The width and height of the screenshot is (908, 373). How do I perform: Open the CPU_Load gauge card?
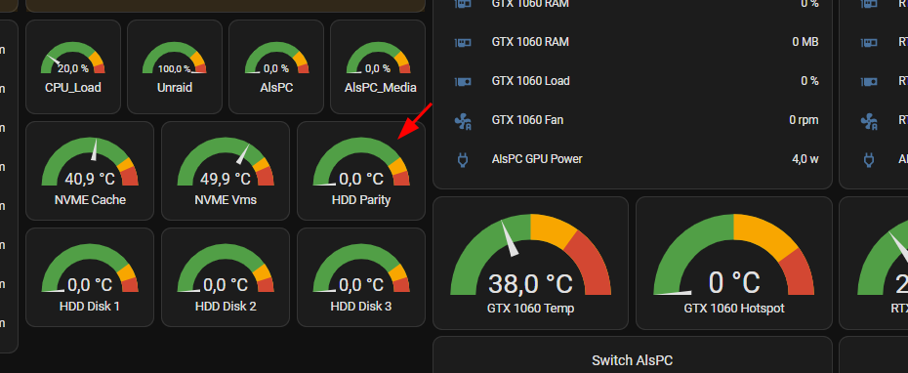pos(73,66)
